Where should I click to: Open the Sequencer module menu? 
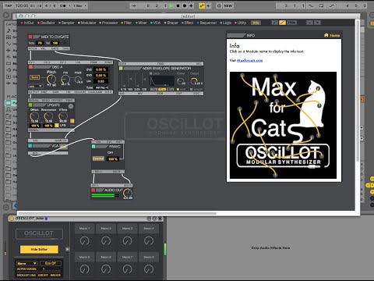(x=206, y=23)
